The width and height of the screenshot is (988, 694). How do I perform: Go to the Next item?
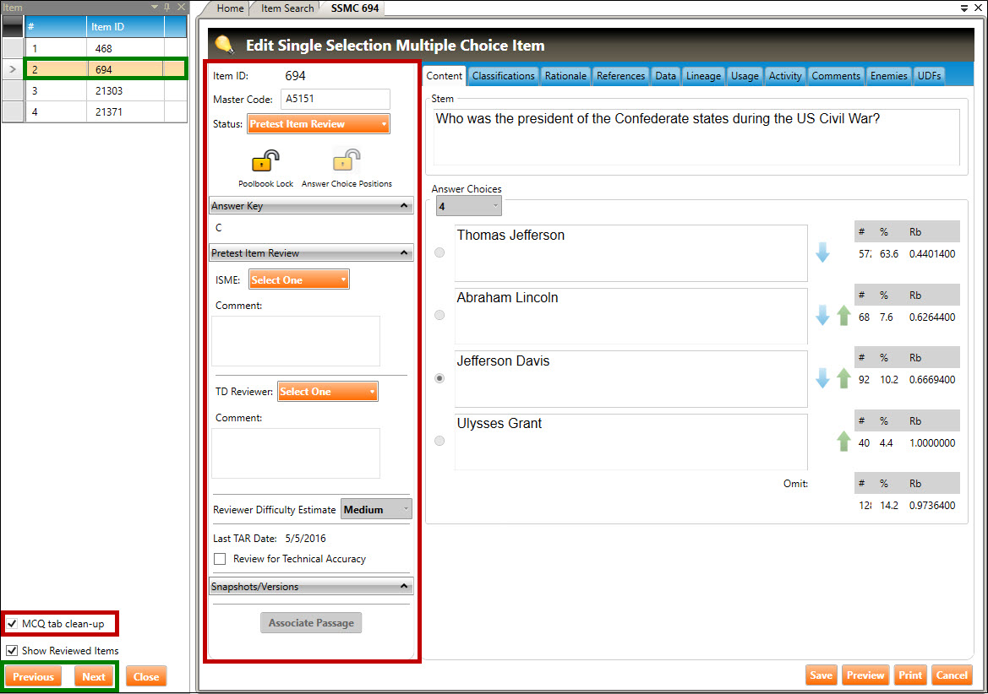pyautogui.click(x=94, y=676)
